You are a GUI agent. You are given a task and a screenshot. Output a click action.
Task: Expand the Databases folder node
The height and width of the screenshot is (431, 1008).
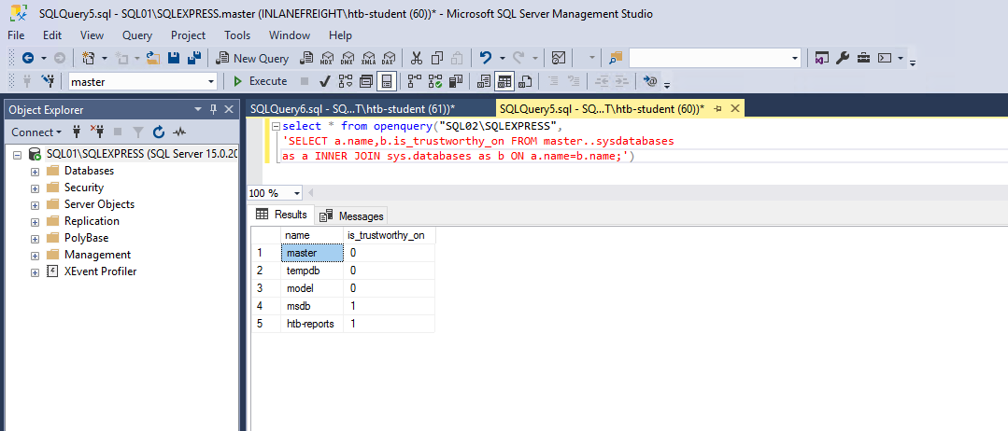point(35,171)
